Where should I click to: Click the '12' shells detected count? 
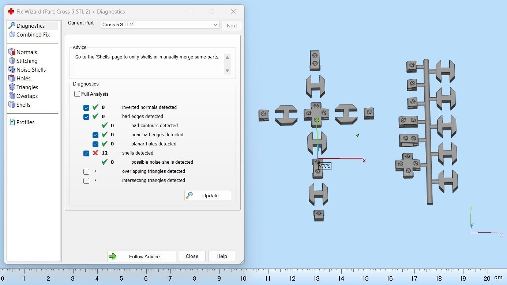tap(105, 153)
